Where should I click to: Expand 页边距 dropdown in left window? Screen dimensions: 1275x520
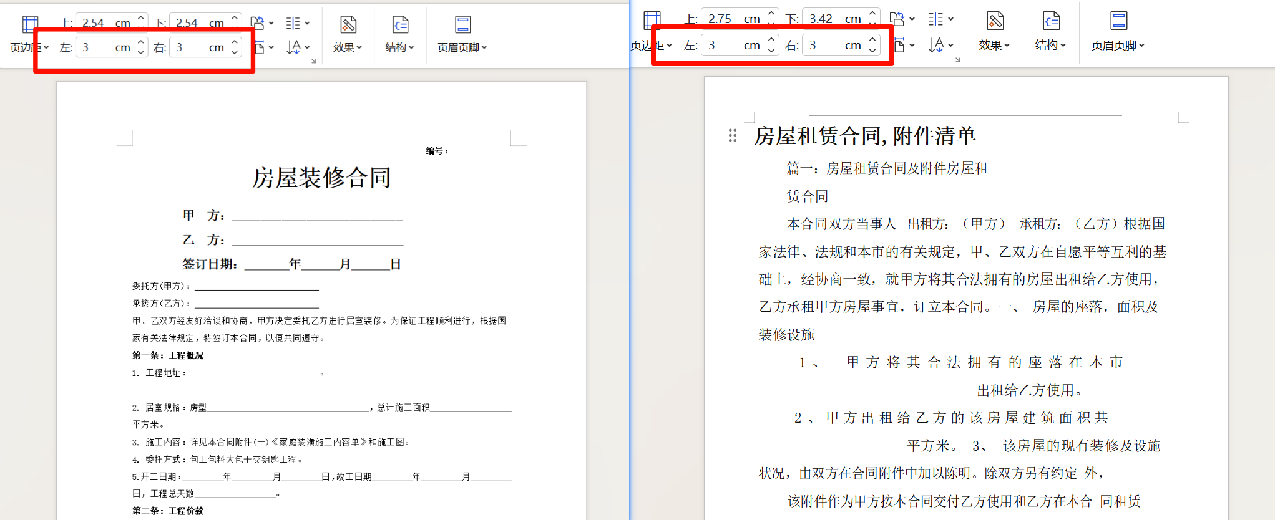pos(46,47)
